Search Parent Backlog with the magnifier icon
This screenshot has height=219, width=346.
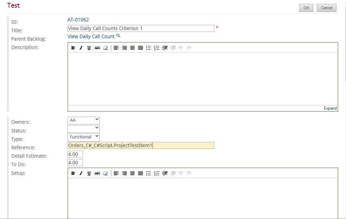(118, 36)
